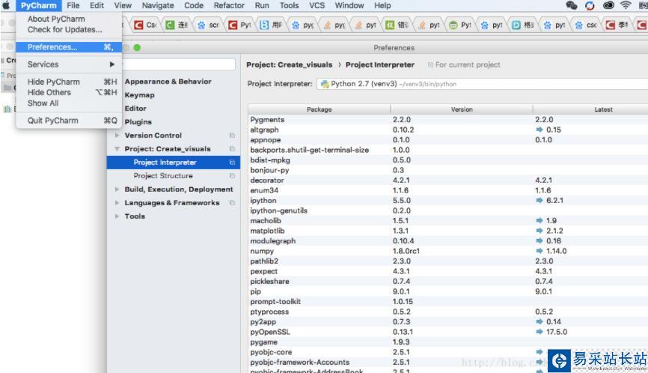The height and width of the screenshot is (373, 648).
Task: Click the update arrow for pyOpenSSL
Action: point(540,332)
